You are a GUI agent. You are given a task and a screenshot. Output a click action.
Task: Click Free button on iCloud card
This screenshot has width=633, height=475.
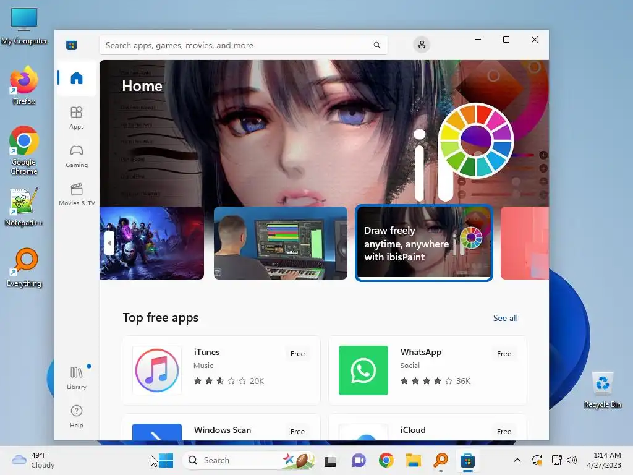coord(504,432)
